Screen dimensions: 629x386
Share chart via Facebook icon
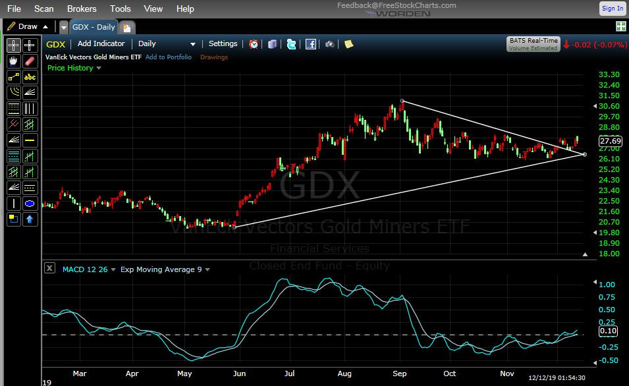coord(310,44)
